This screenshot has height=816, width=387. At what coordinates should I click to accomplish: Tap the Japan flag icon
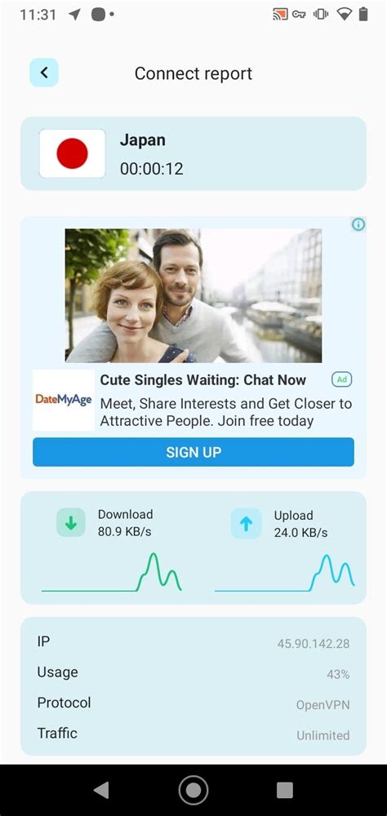point(72,153)
